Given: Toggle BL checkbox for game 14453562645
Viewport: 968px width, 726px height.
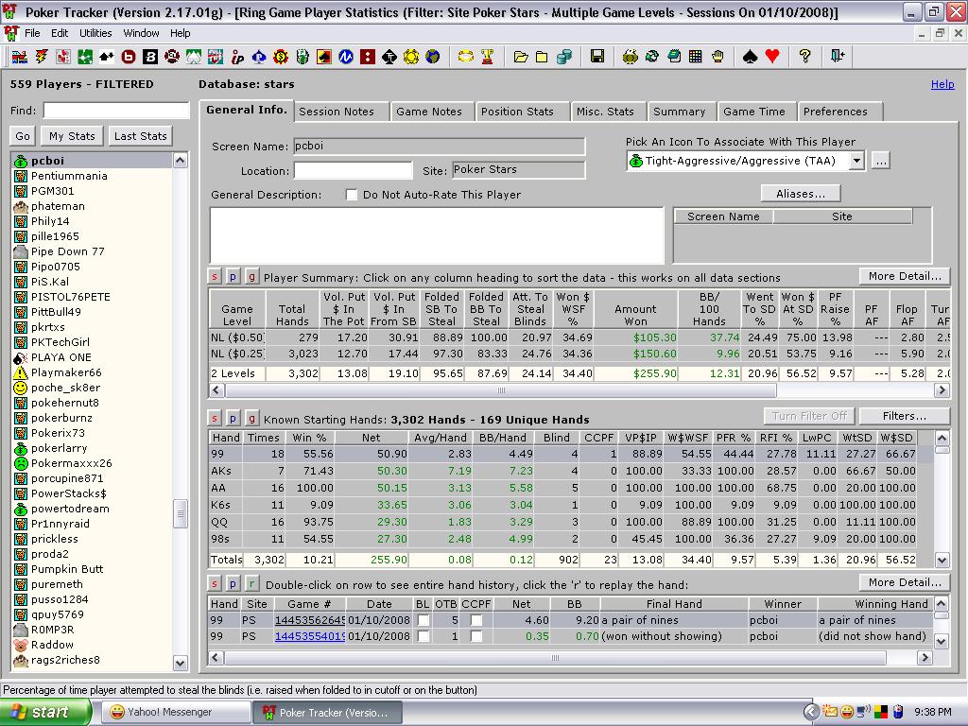Looking at the screenshot, I should 423,620.
